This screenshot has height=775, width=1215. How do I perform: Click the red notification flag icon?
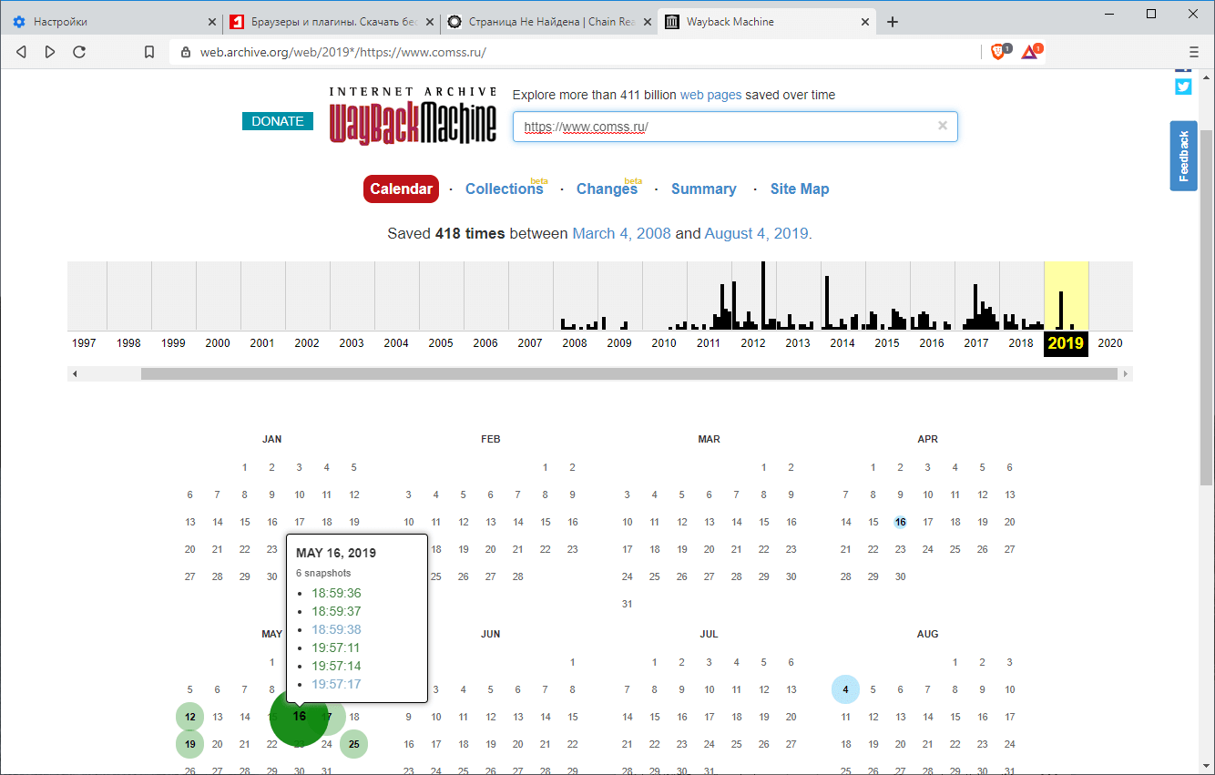coord(1028,52)
